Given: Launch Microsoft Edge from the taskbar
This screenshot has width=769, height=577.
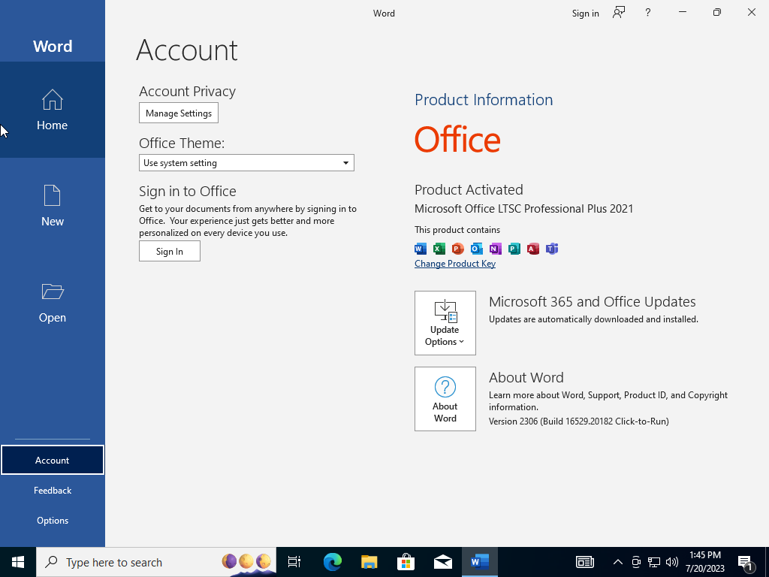Looking at the screenshot, I should point(333,562).
